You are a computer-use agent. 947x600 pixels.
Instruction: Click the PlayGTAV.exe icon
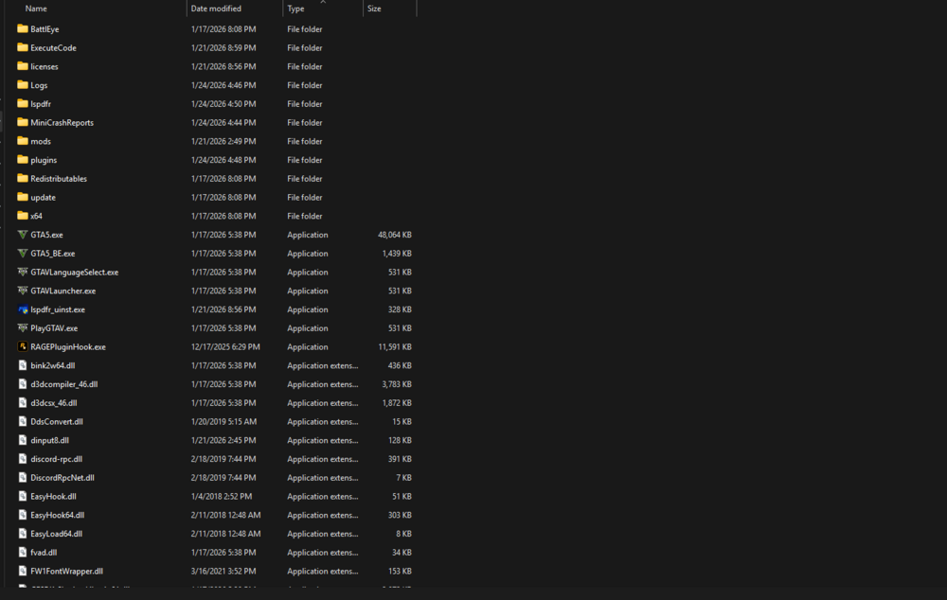pos(22,328)
